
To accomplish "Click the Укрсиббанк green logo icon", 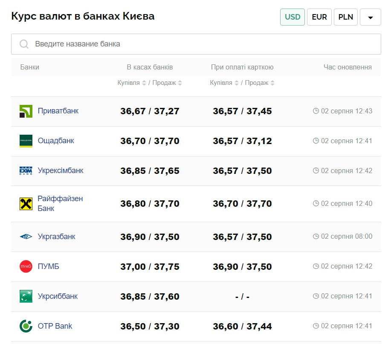I will [26, 296].
